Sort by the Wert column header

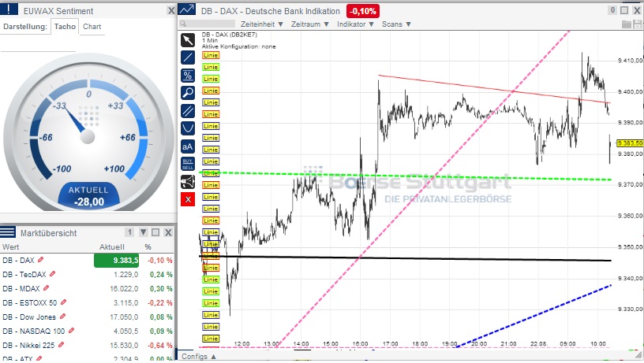[x=11, y=246]
